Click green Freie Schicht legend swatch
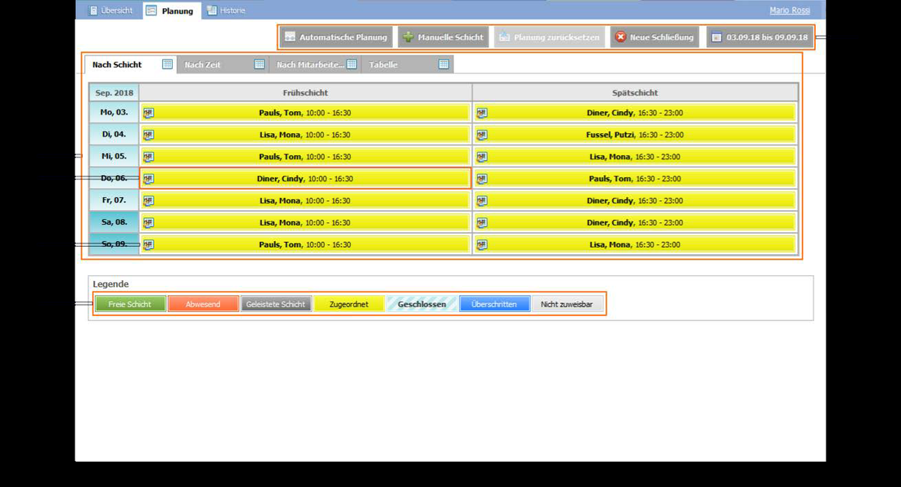Screen dimensions: 901x487 click(x=130, y=304)
